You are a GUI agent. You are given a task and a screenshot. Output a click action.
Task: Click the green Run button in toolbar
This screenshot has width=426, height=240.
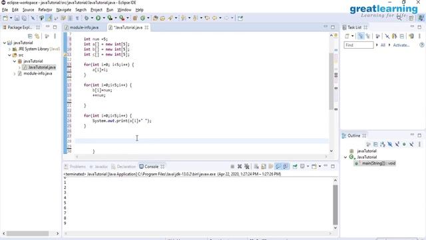click(x=98, y=18)
